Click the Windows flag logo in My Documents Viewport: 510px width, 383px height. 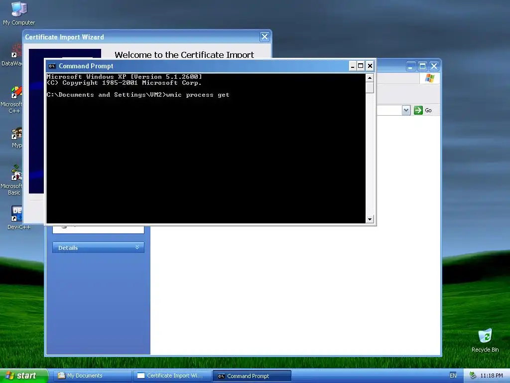(x=429, y=78)
